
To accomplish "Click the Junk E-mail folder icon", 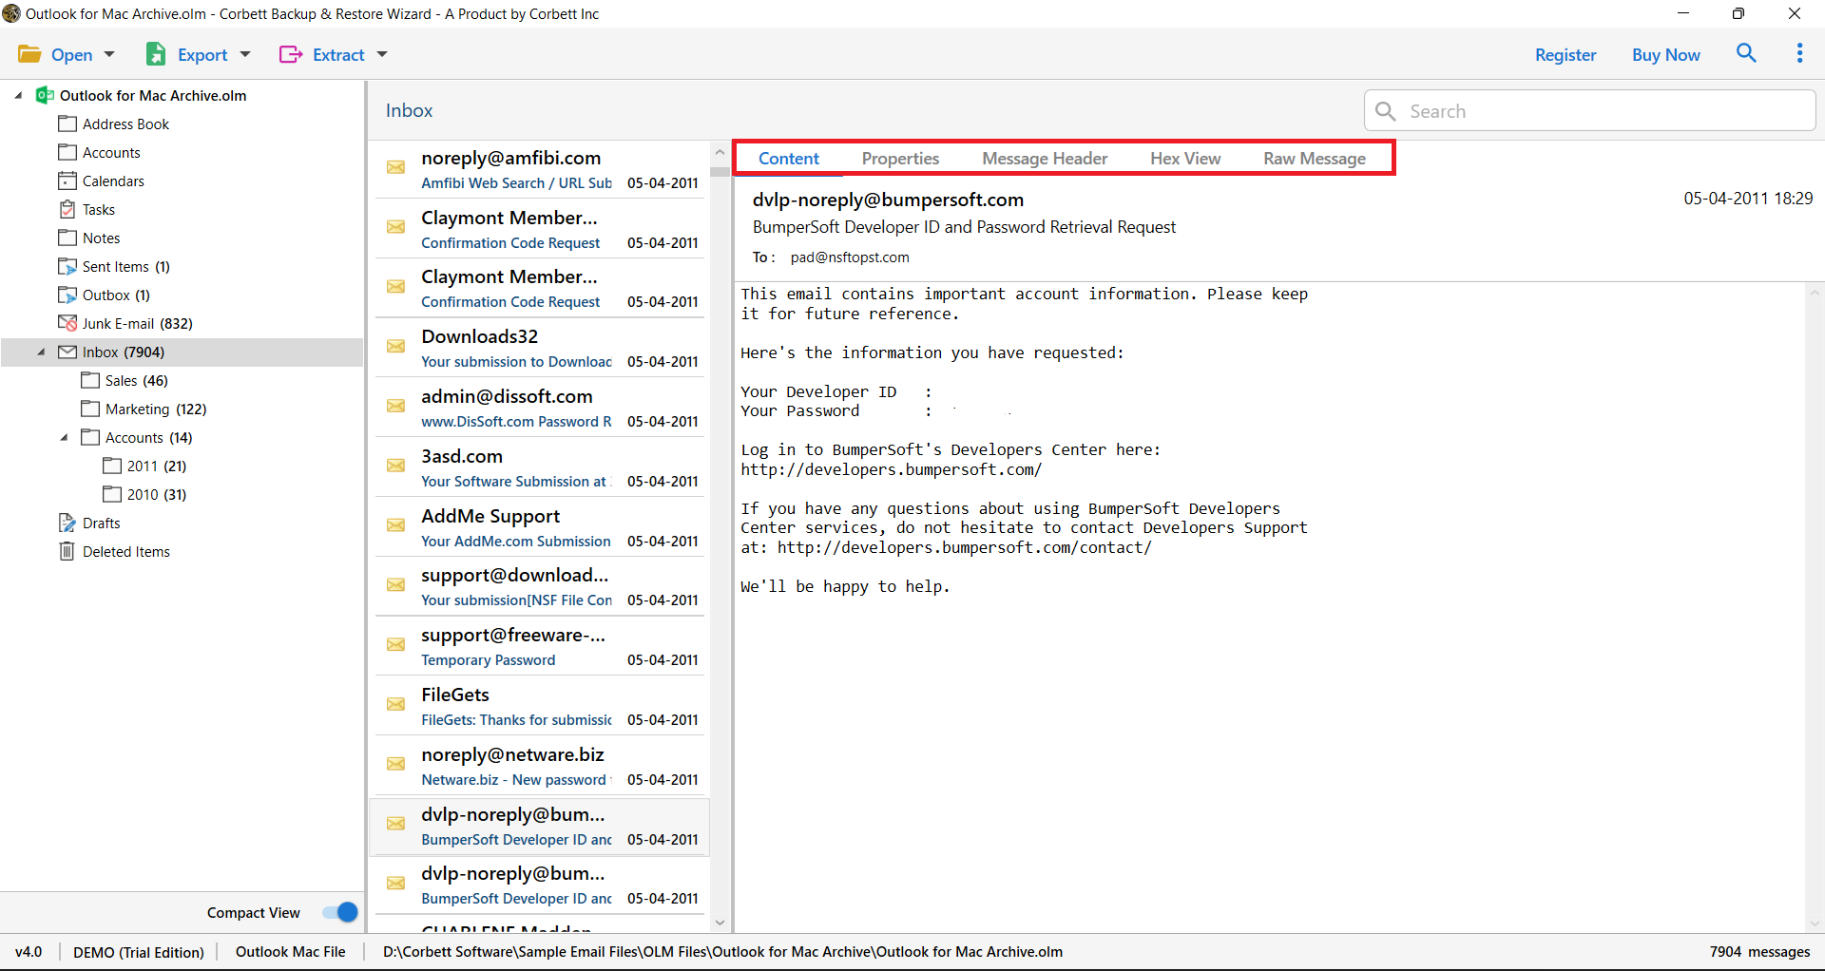I will tap(67, 323).
